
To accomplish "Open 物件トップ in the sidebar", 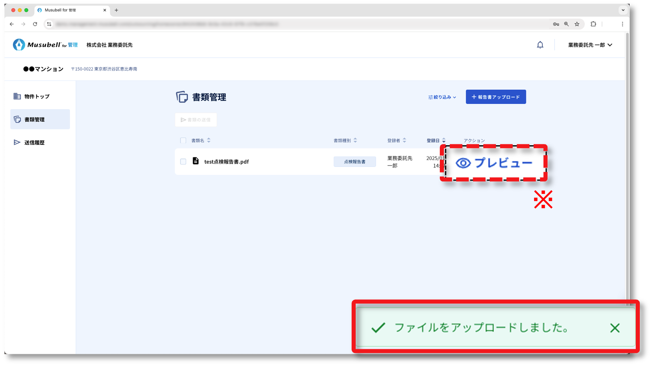I will (x=37, y=97).
